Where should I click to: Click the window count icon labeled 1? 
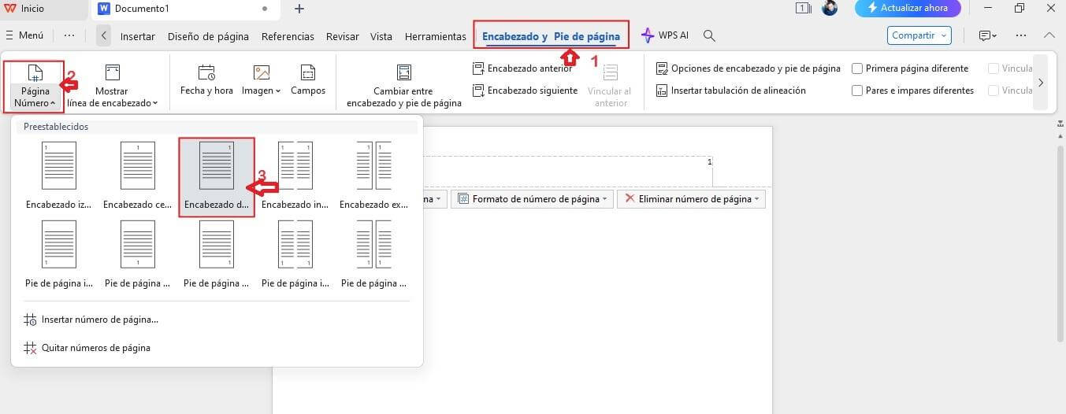[x=804, y=9]
